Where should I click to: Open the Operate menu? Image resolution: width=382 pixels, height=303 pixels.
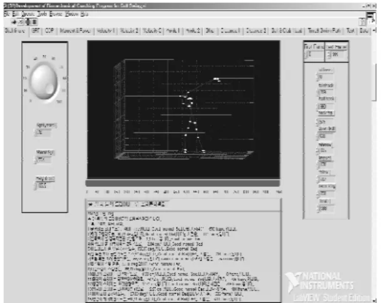[x=28, y=14]
